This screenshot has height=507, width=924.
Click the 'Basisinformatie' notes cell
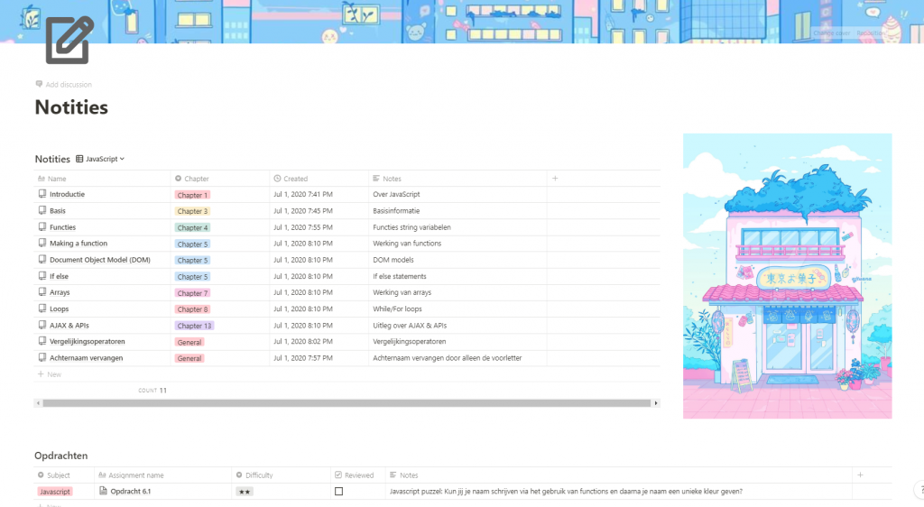click(457, 211)
